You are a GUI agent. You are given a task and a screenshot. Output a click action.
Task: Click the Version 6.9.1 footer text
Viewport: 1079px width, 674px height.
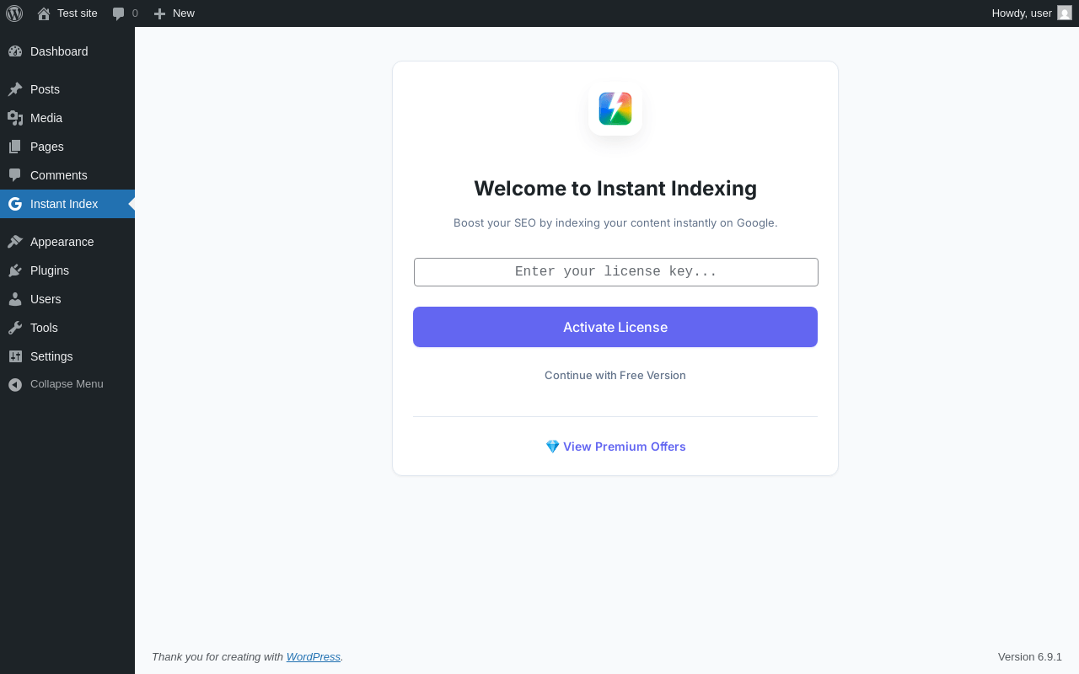[x=1030, y=657]
